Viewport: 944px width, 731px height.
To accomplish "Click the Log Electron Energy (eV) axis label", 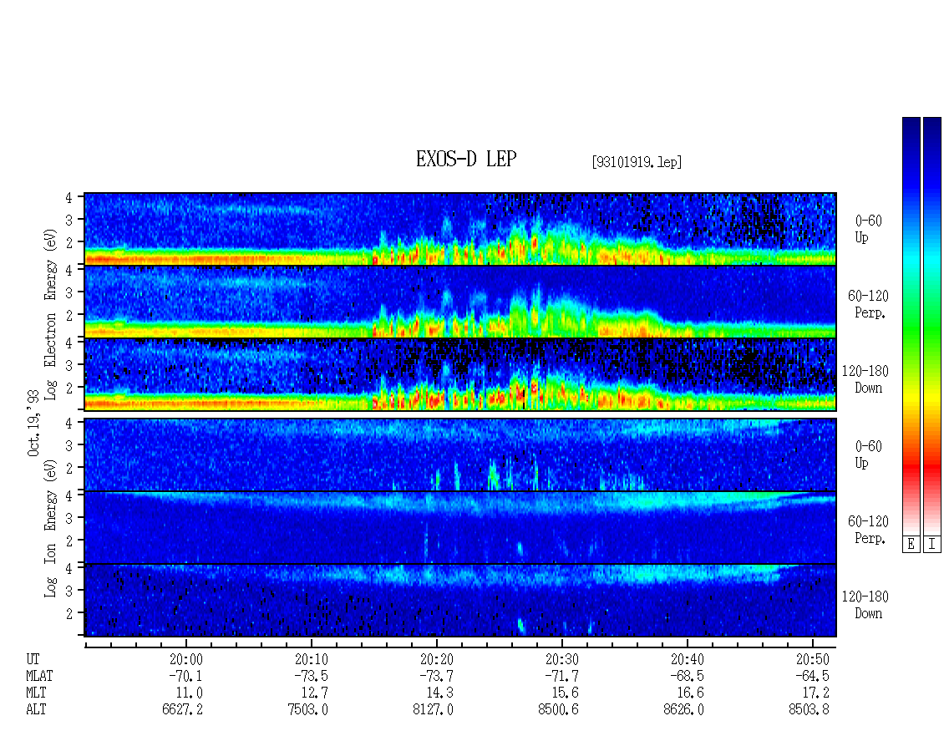I will (x=51, y=314).
